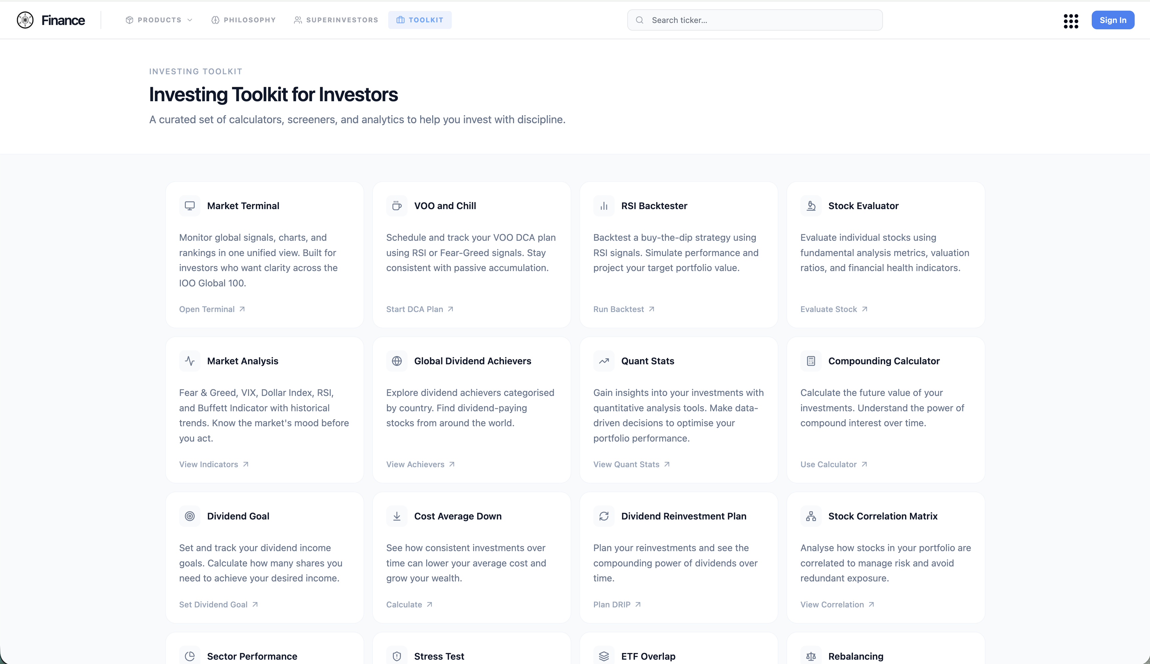Click the arrow icon beside Run Backtest
Image resolution: width=1150 pixels, height=664 pixels.
[x=652, y=309]
